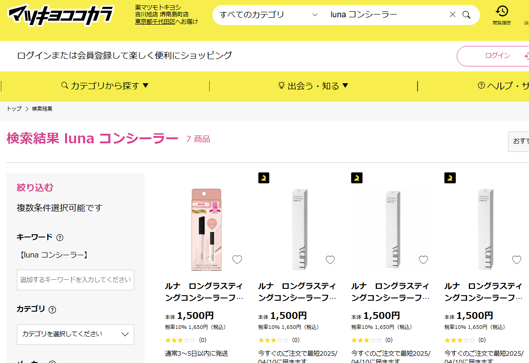Click help icon next to キーワード
The width and height of the screenshot is (529, 363).
60,237
